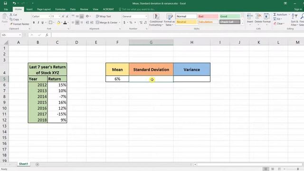Decrease the font size
The image size is (304, 171).
click(x=67, y=17)
